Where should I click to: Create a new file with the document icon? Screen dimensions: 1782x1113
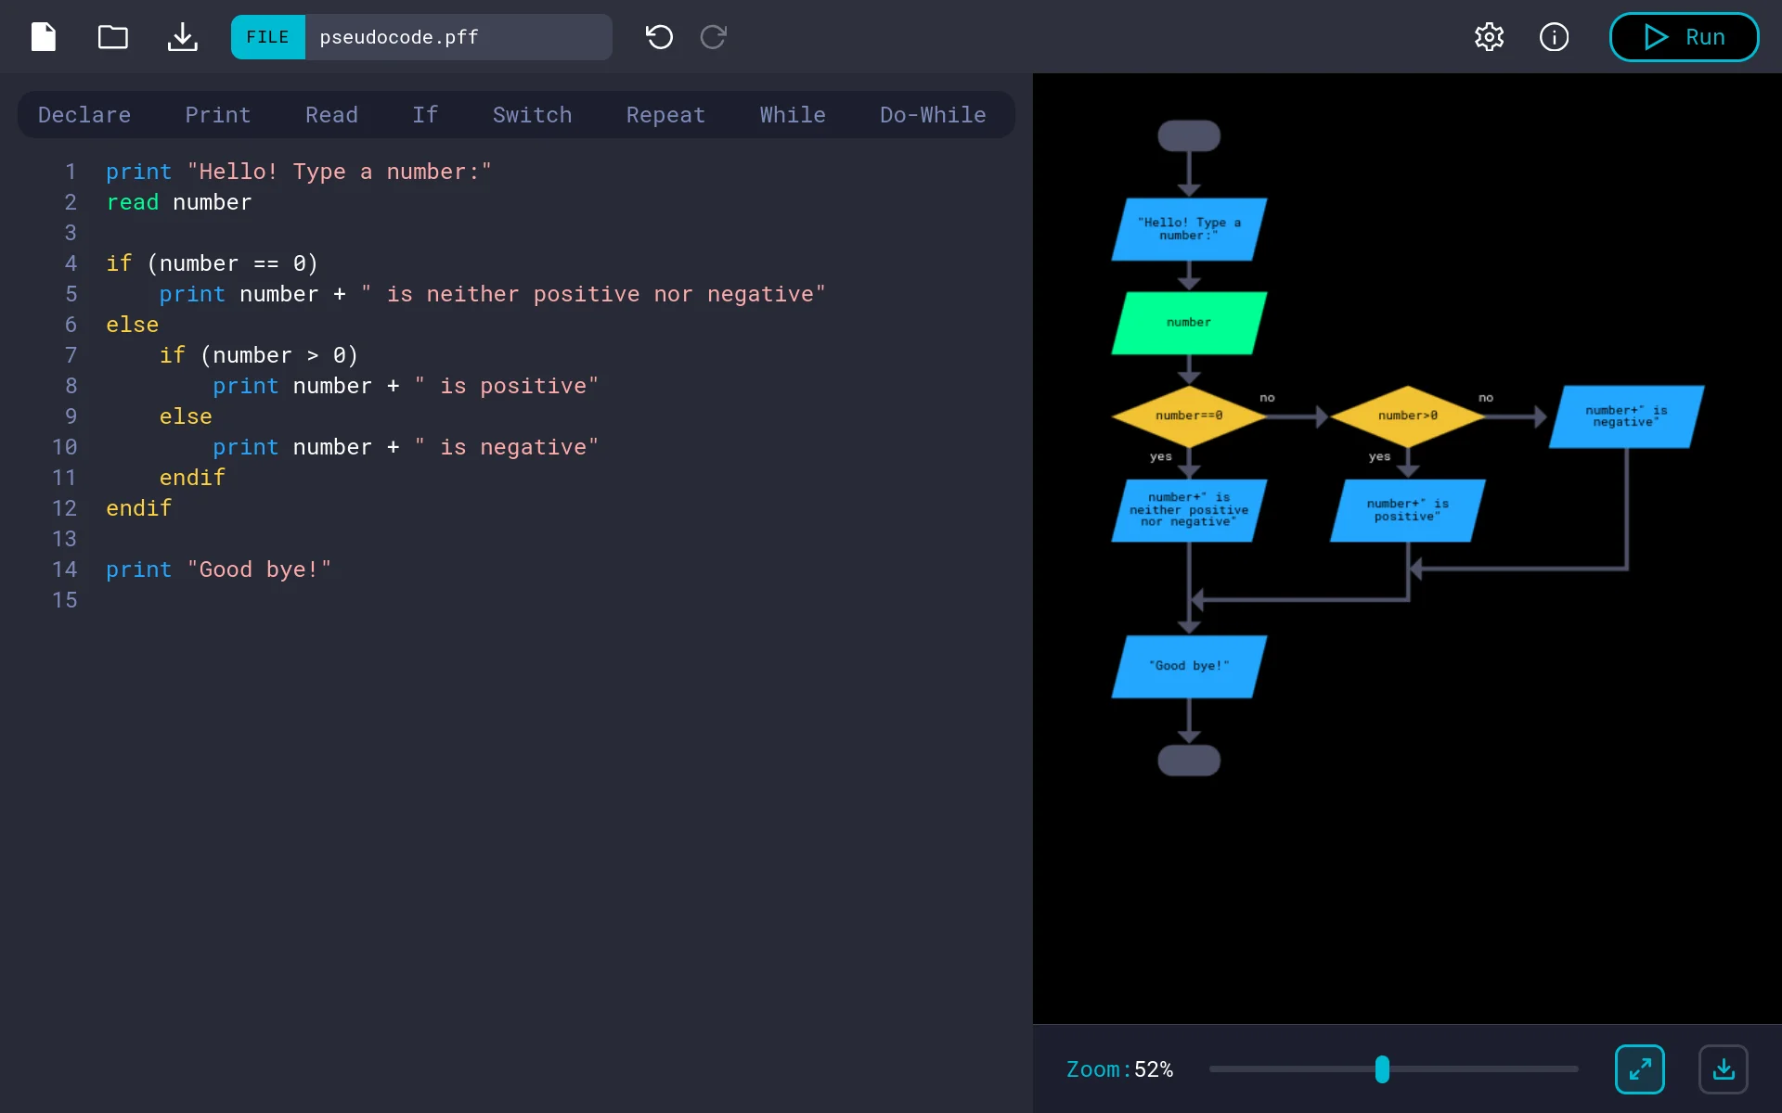pos(44,37)
